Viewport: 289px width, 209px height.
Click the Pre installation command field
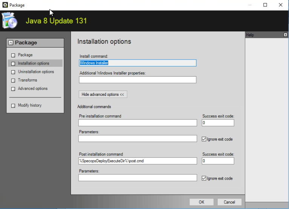tap(137, 123)
